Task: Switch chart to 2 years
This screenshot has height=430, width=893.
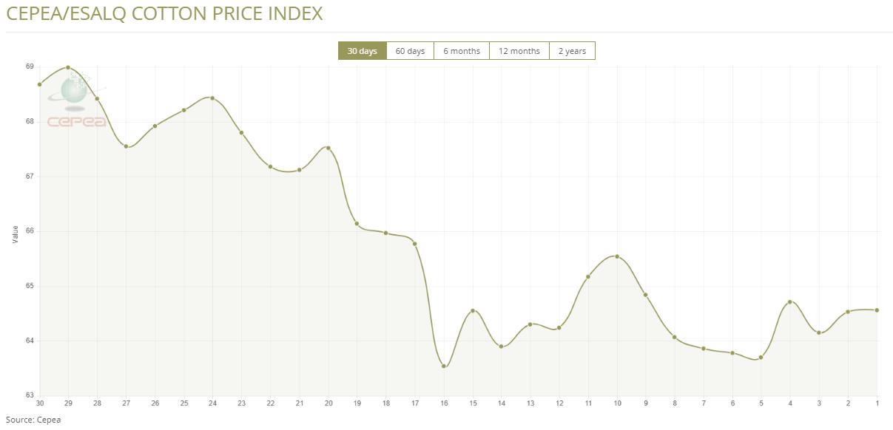Action: click(572, 51)
